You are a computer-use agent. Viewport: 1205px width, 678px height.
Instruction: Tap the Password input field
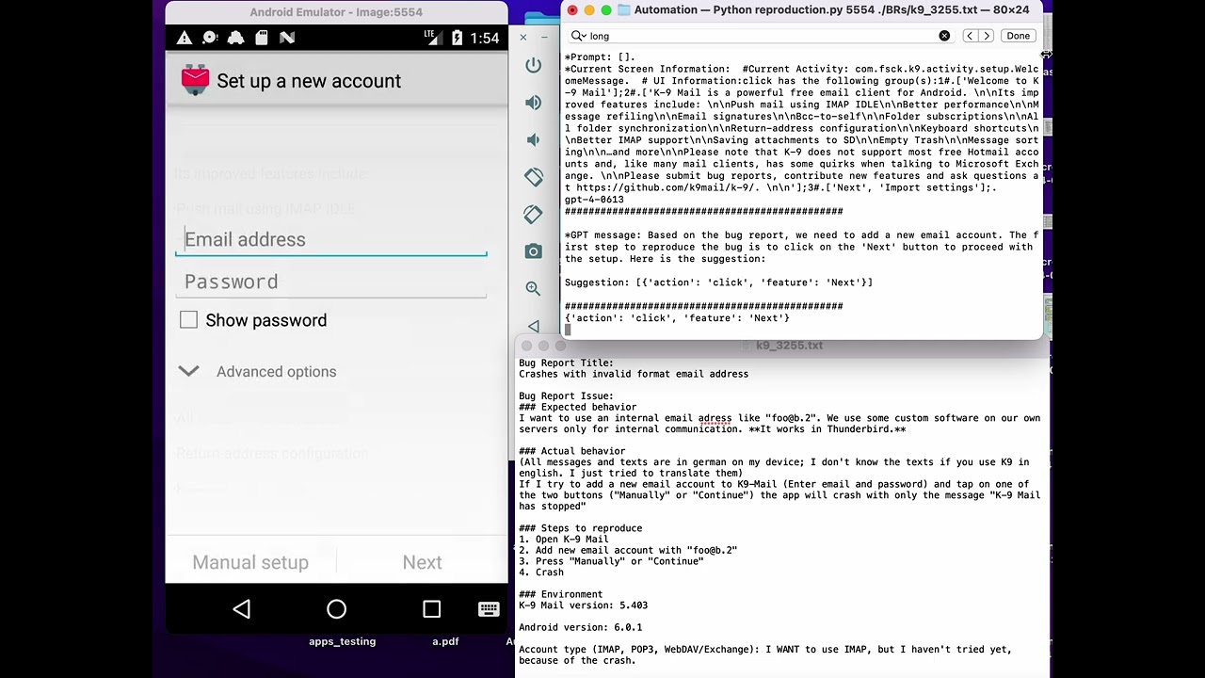pyautogui.click(x=330, y=282)
